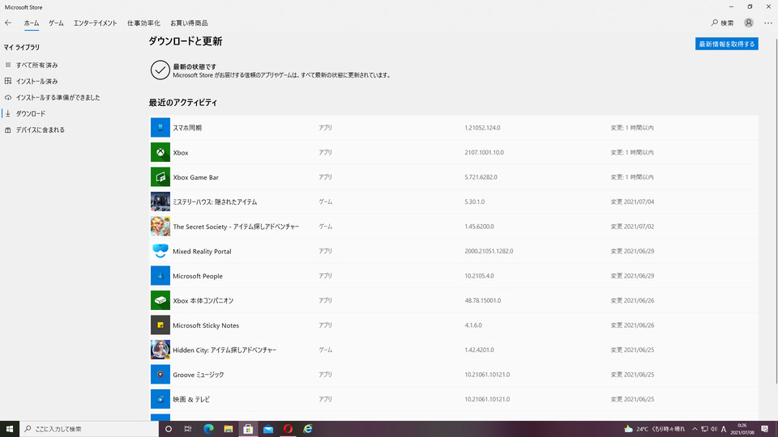778x437 pixels.
Task: Switch to the 仕事効率化 tab
Action: [x=143, y=23]
